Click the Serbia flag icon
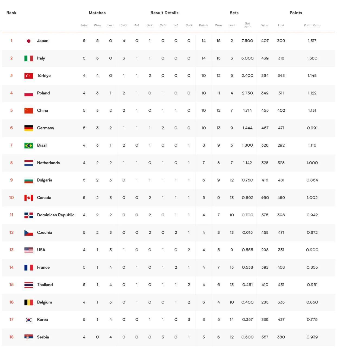 click(x=29, y=337)
